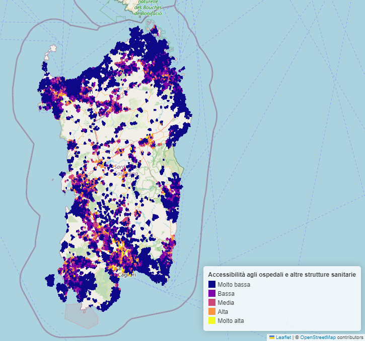Select the Molto bassa legend label
Screen dimensions: 365x341
(234, 285)
